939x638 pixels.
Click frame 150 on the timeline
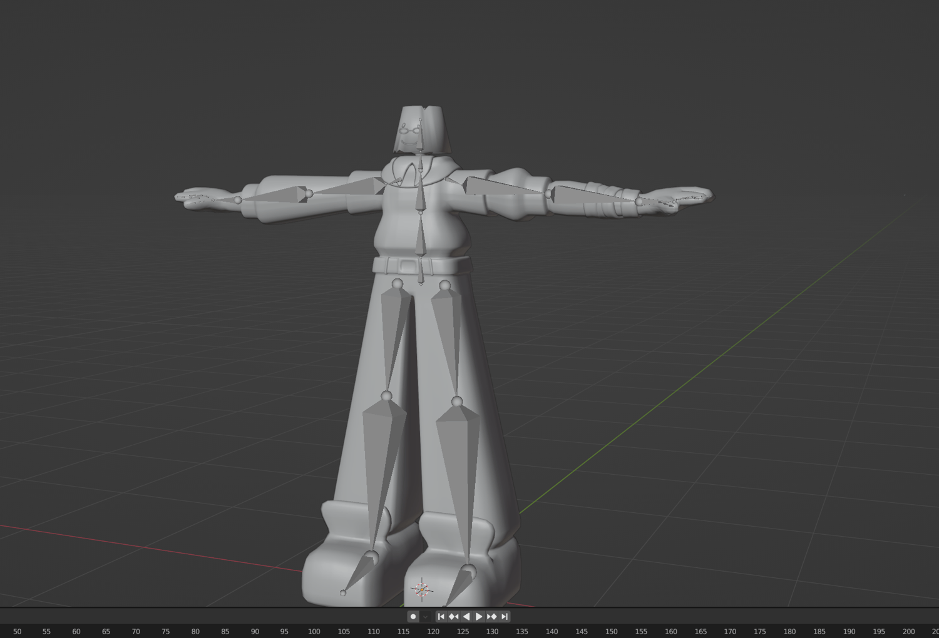pos(610,630)
